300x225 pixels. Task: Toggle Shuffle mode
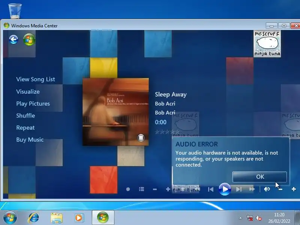click(25, 115)
